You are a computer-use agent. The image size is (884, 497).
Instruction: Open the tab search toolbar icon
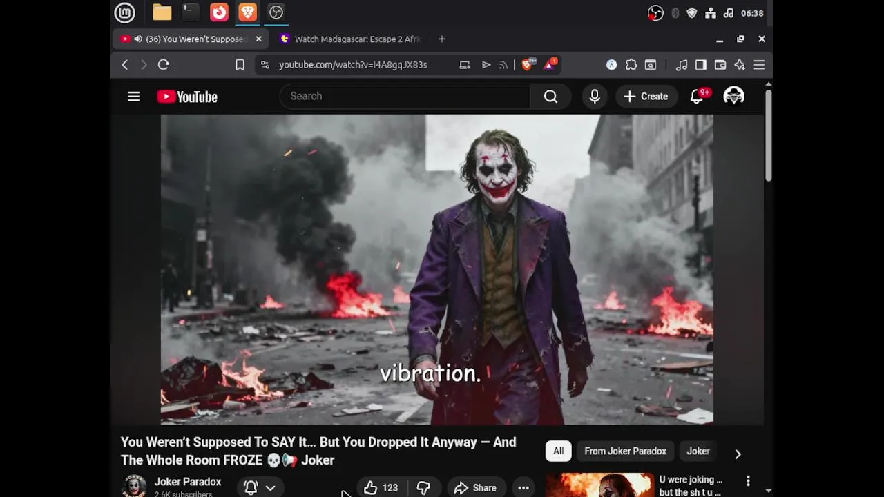pos(651,65)
